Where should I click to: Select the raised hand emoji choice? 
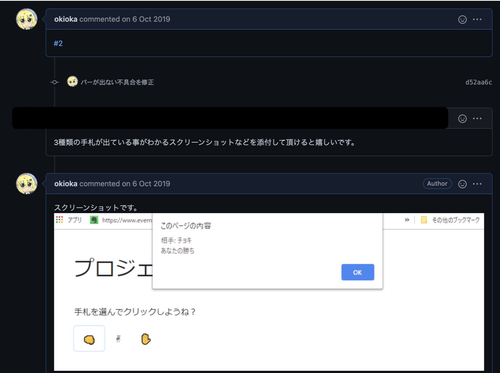pos(145,339)
